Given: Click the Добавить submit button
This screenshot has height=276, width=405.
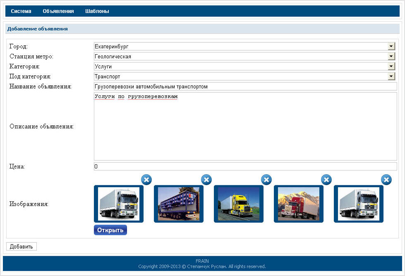Looking at the screenshot, I should (x=22, y=247).
